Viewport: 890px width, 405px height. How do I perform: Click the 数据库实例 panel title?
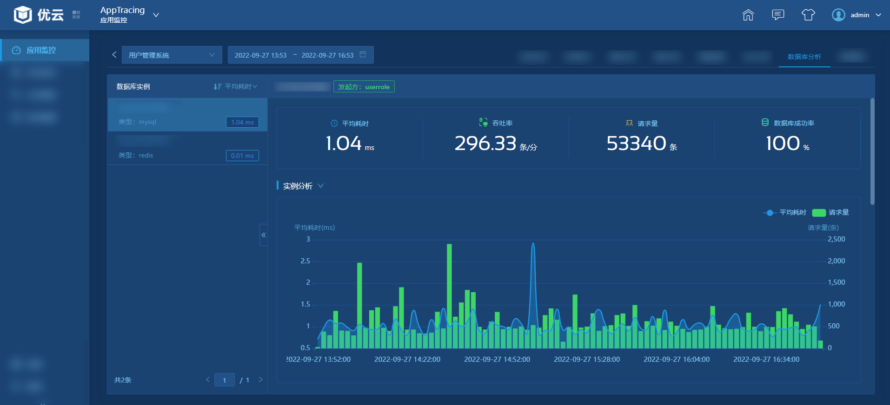coord(133,87)
